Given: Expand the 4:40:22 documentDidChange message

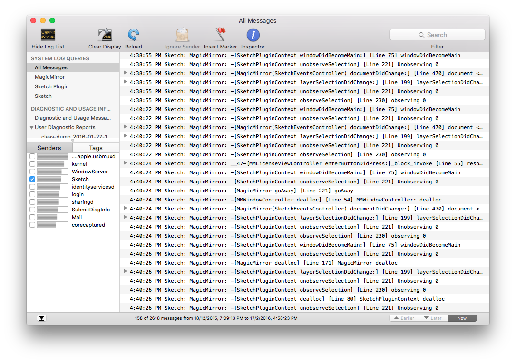Looking at the screenshot, I should pos(125,127).
